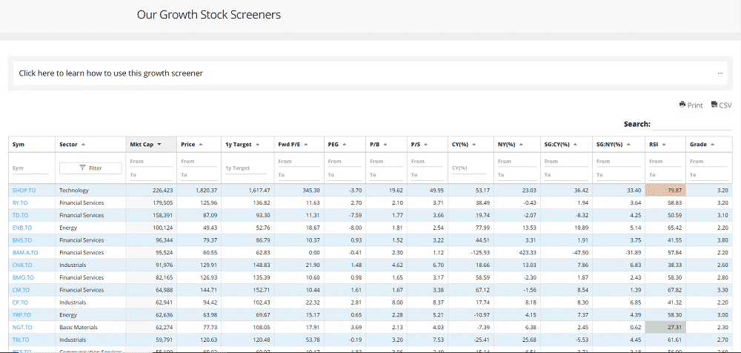Open the SHOP.TO stock link
Image resolution: width=741 pixels, height=353 pixels.
(x=24, y=191)
